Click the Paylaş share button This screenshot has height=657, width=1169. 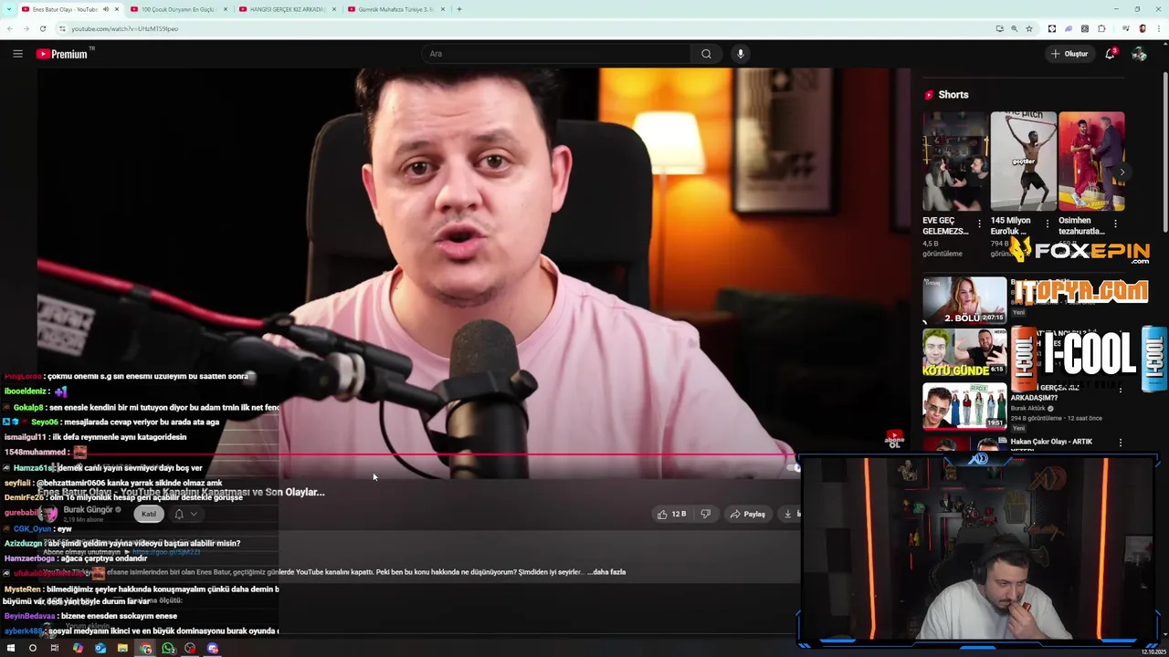point(748,514)
